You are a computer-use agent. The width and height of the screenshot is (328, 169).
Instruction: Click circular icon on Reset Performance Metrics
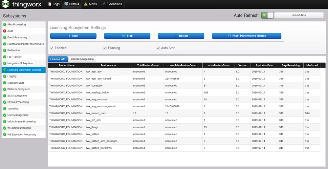pos(230,36)
